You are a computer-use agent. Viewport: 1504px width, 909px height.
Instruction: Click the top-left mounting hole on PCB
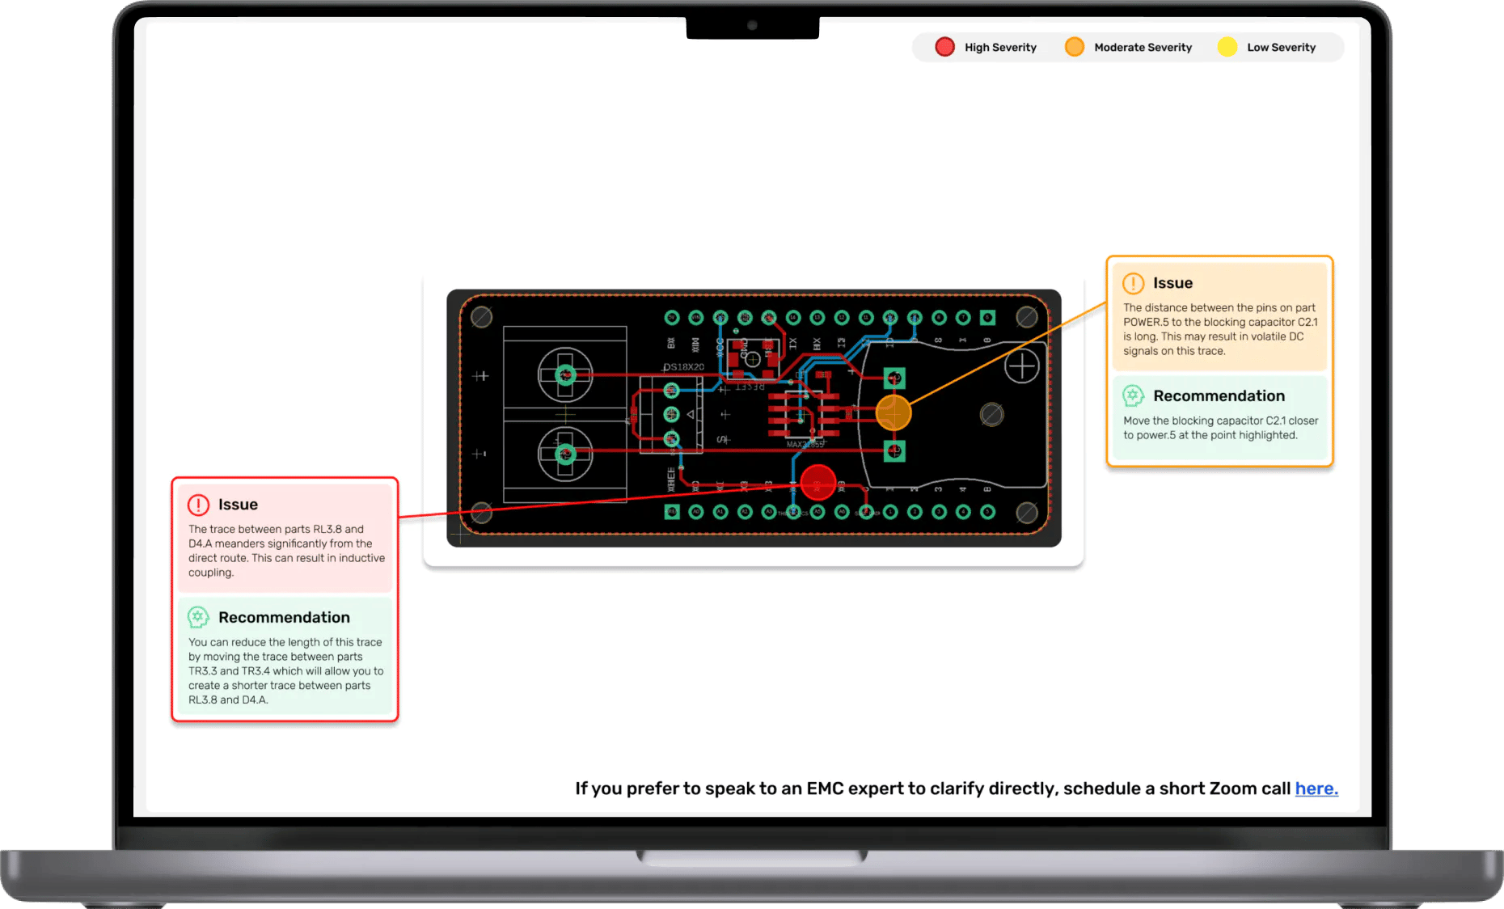(x=481, y=317)
